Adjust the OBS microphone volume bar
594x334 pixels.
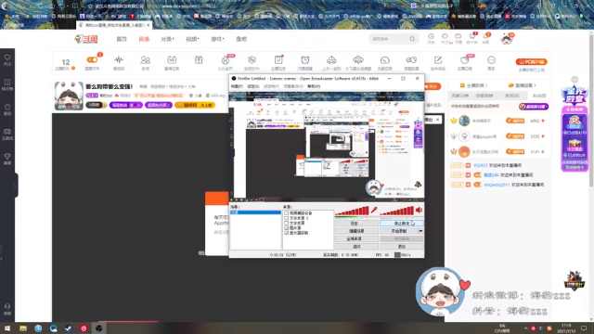tap(352, 211)
